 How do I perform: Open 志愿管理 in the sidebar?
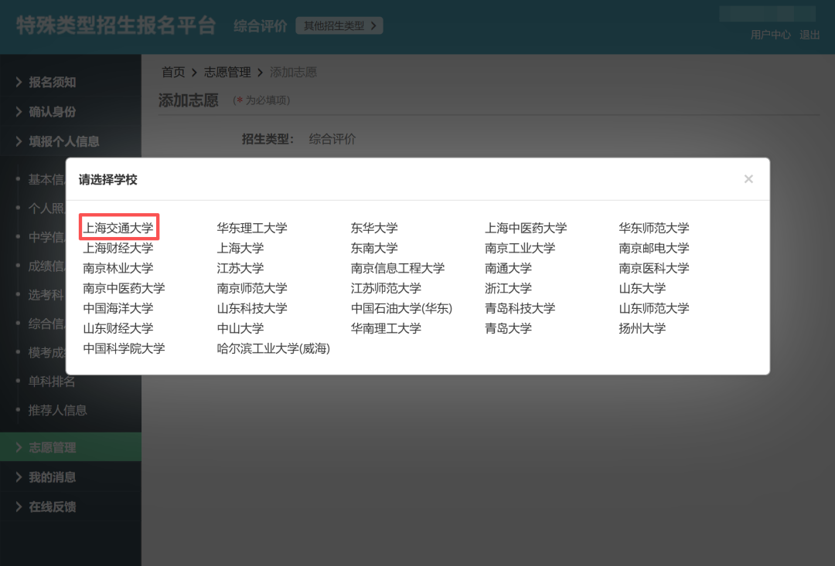coord(71,447)
